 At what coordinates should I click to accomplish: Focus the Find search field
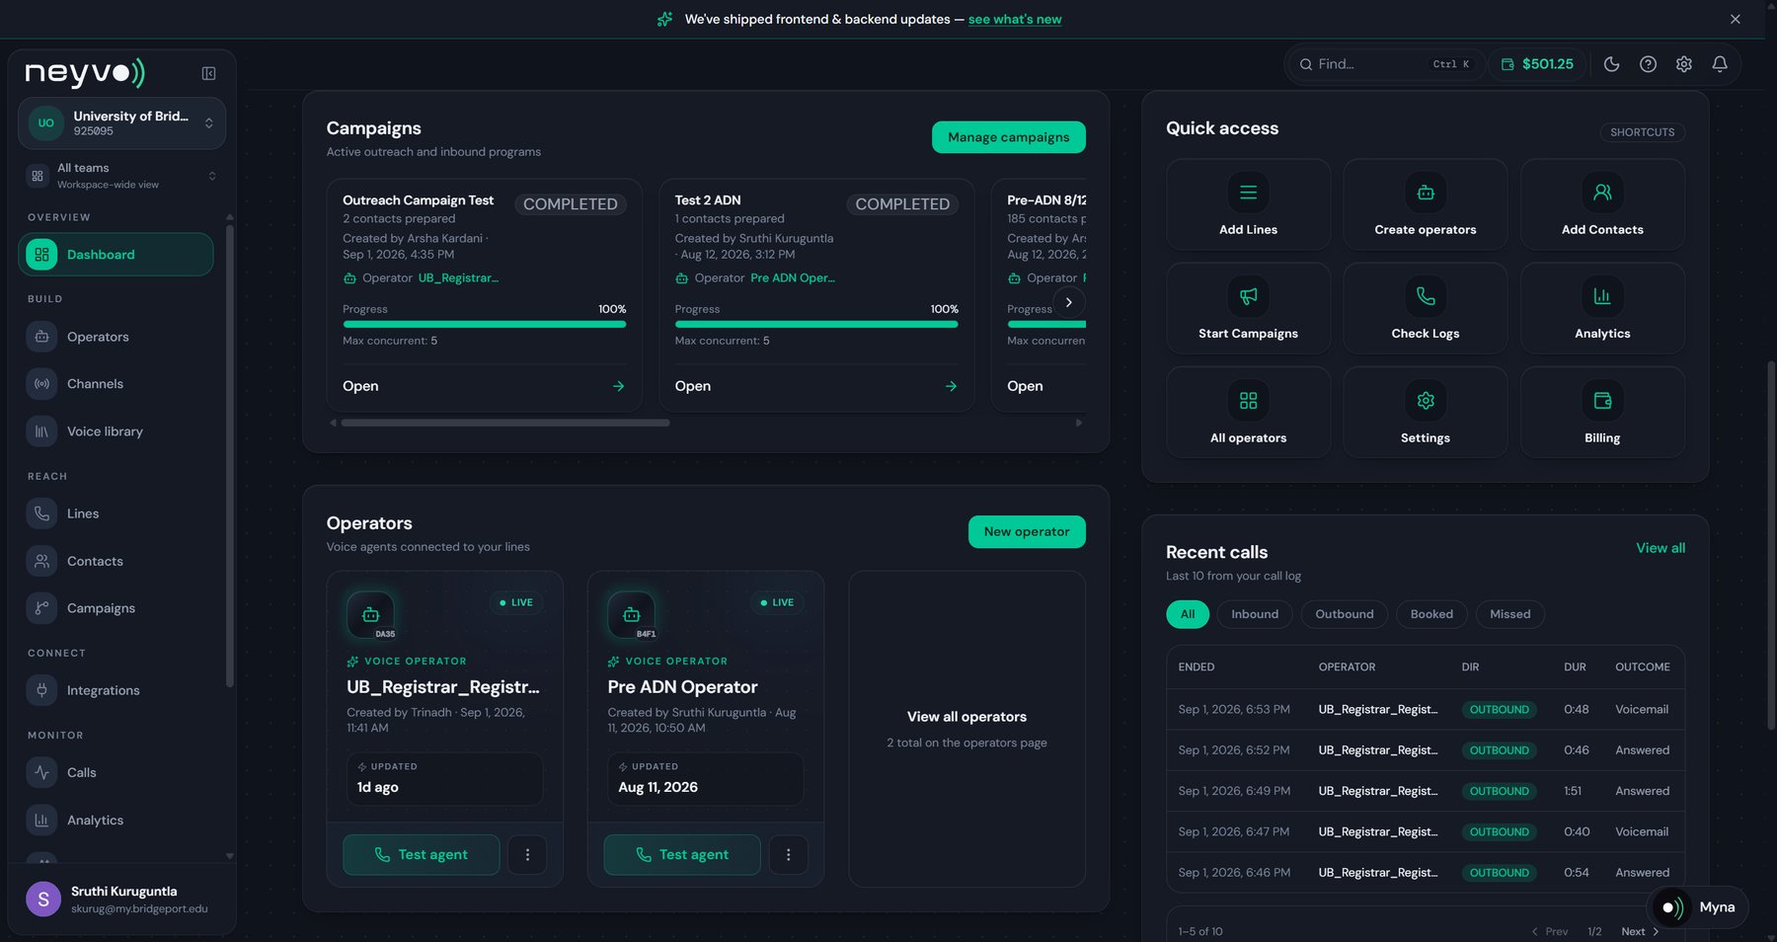(x=1384, y=64)
